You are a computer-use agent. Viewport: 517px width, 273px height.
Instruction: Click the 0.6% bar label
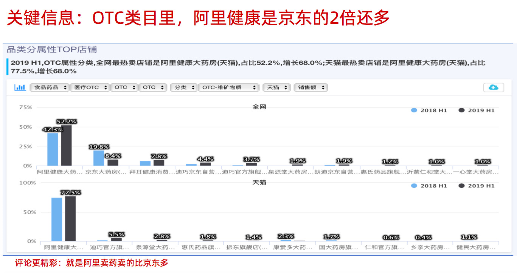tap(391, 238)
